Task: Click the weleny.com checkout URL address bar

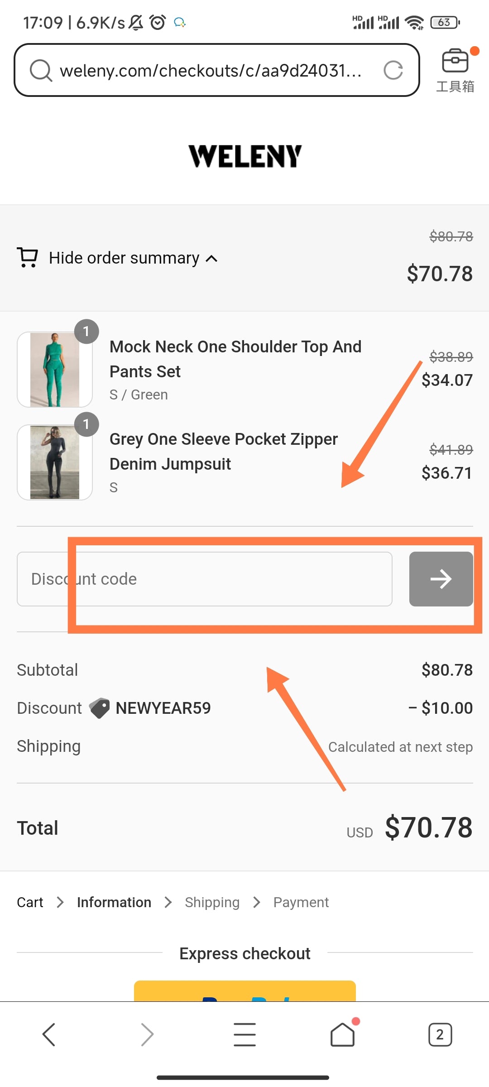Action: [x=211, y=71]
